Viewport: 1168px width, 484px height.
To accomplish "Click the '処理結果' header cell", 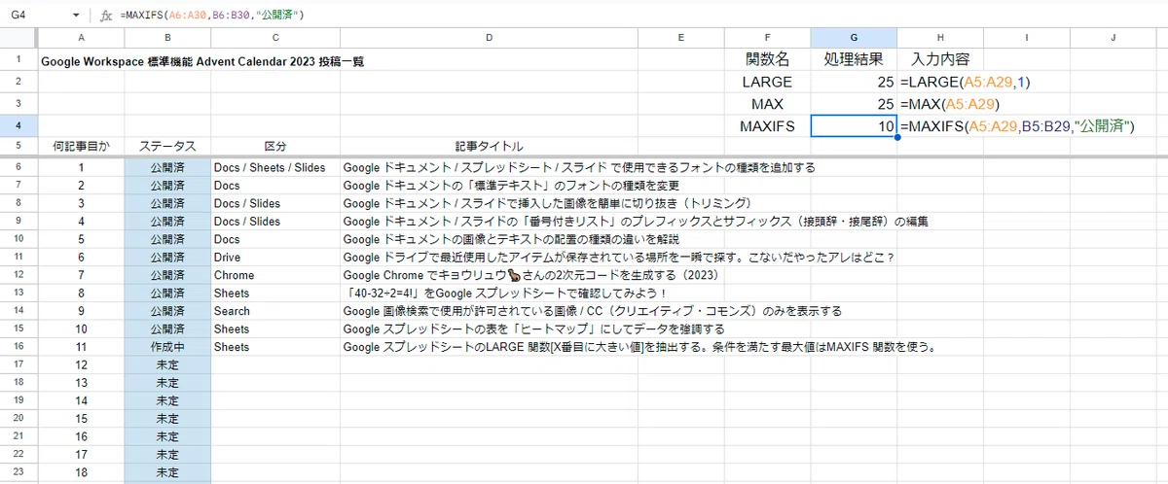I will click(854, 60).
